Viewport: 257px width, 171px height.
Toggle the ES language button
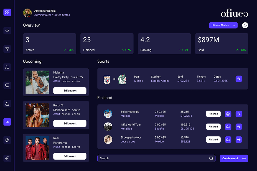pos(7,122)
